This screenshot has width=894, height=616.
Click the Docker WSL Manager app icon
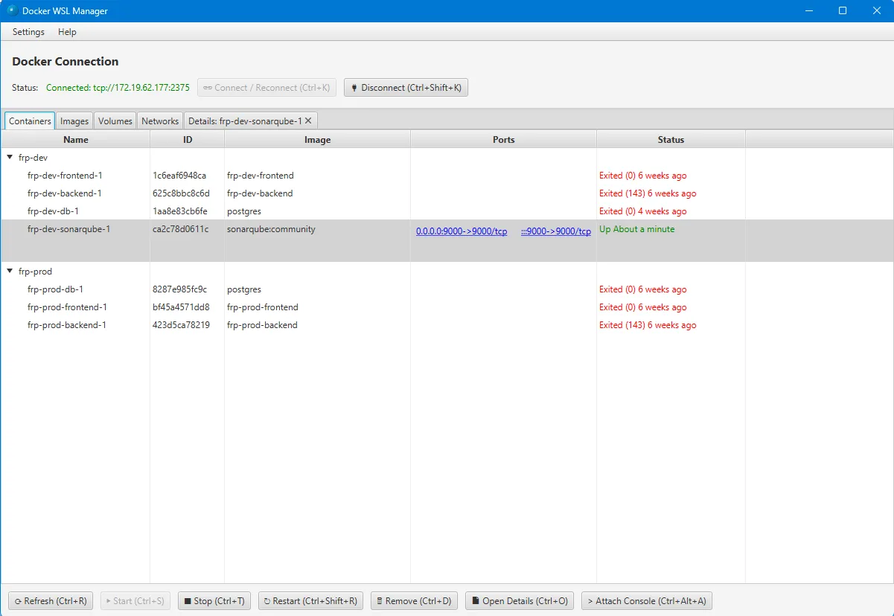coord(13,10)
